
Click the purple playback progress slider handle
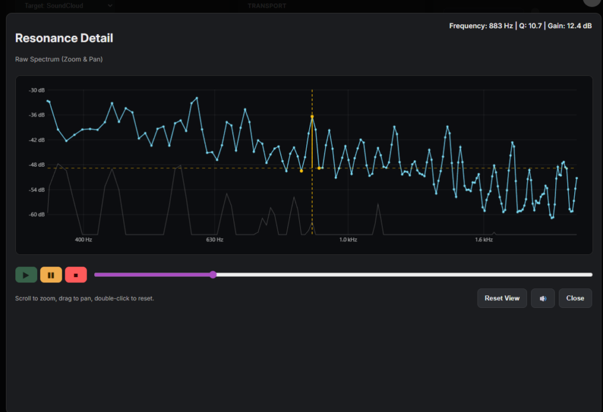(x=213, y=274)
